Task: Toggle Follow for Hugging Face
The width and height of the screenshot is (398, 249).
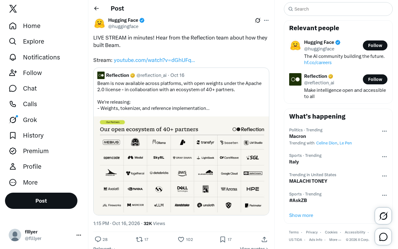Action: click(x=375, y=45)
